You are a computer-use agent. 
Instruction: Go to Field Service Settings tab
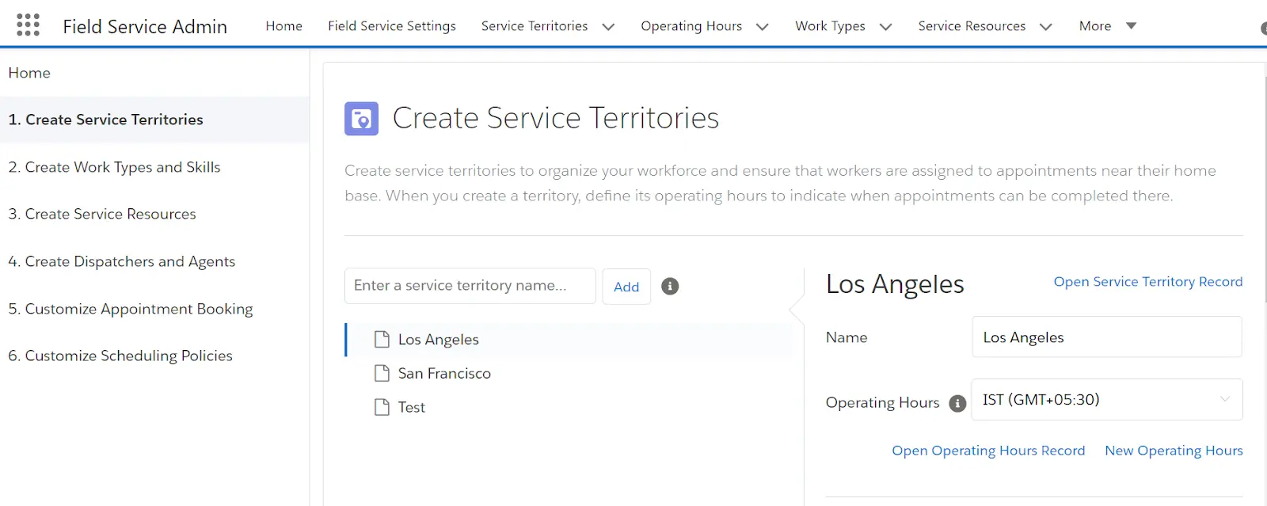click(x=392, y=26)
